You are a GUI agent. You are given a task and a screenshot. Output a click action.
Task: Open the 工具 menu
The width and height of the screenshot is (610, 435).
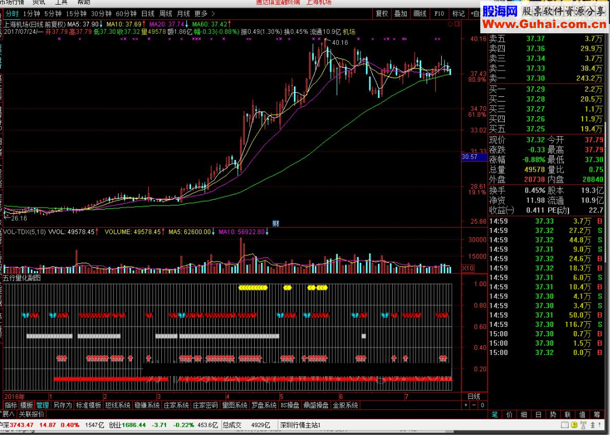61,2
